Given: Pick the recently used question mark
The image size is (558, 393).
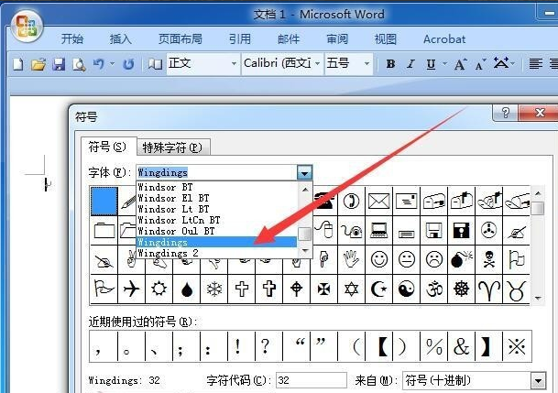Looking at the screenshot, I should tap(268, 346).
